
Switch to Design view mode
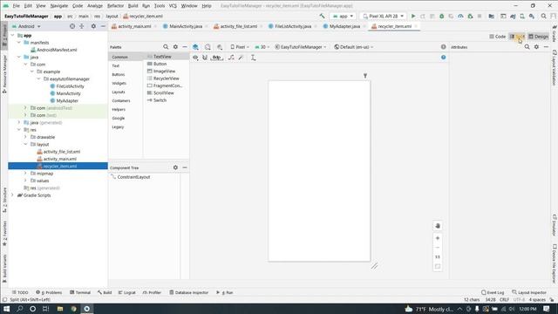pos(539,37)
